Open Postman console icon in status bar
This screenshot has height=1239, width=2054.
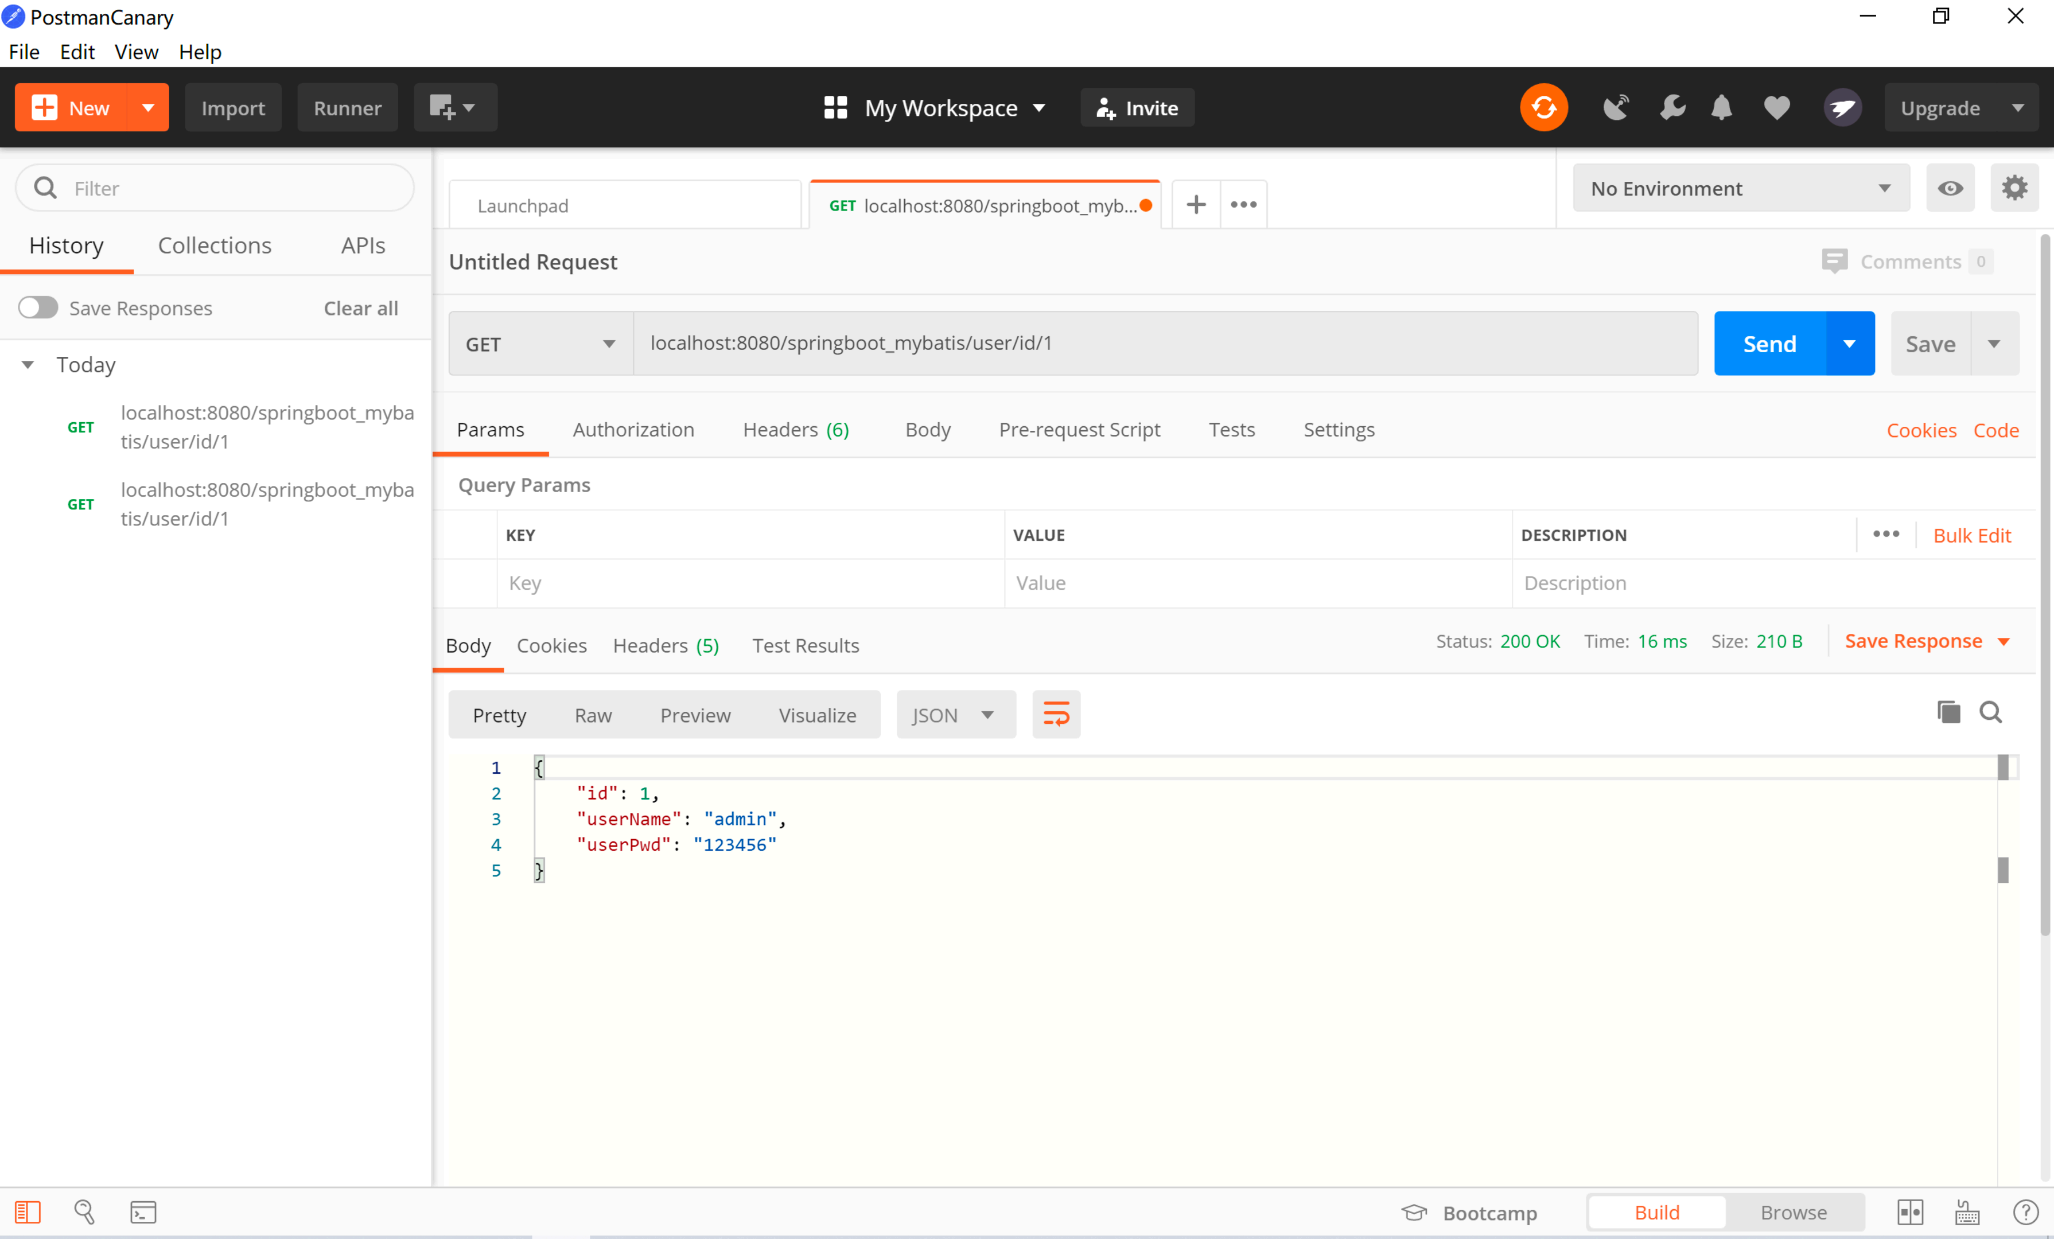142,1211
